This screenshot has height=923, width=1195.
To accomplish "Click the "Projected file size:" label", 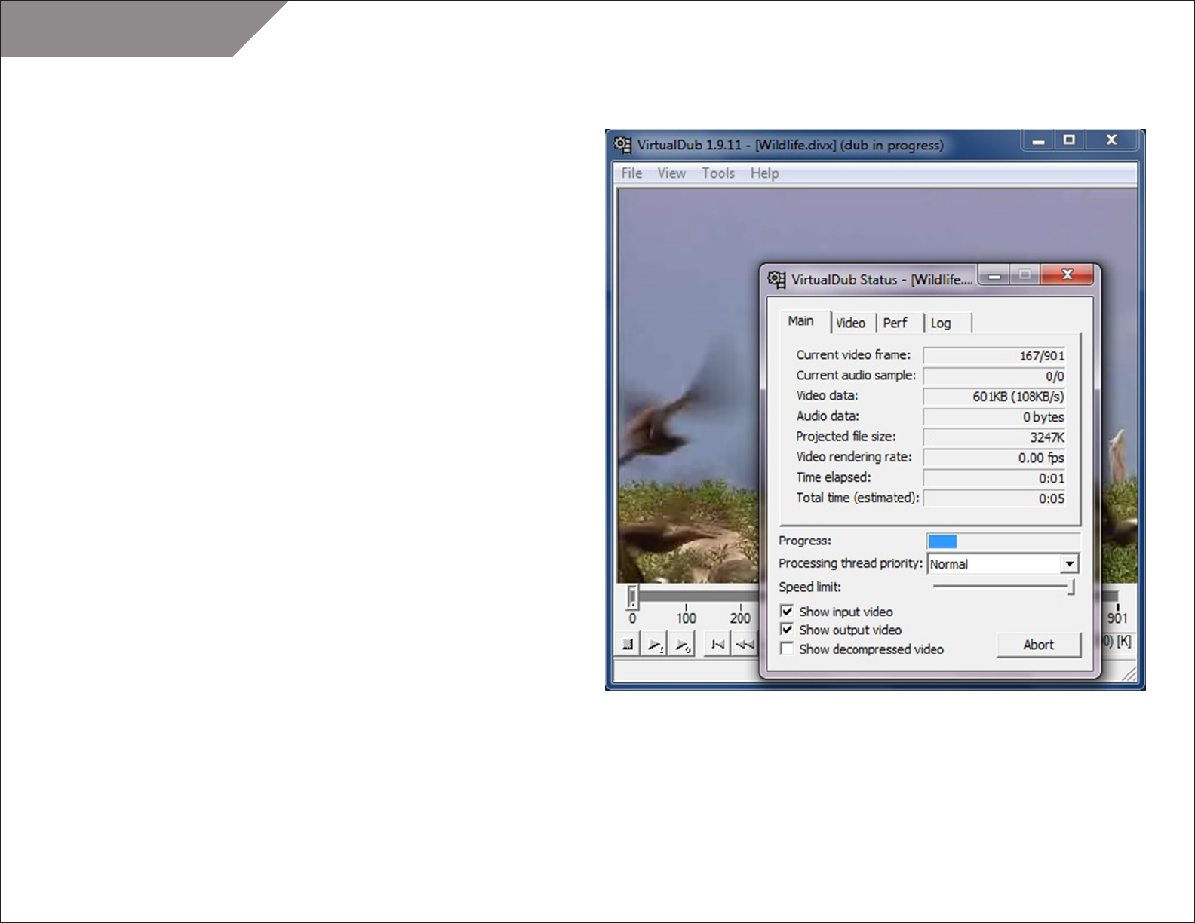I will tap(846, 436).
